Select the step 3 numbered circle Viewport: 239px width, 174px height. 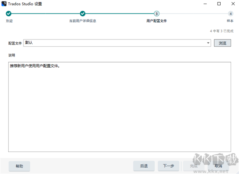[157, 14]
